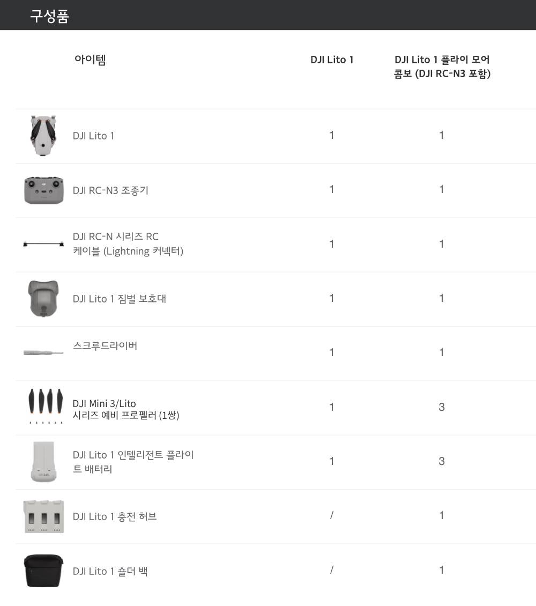
Task: Click the DJI Lito 1 숄더 백 label
Action: pyautogui.click(x=110, y=571)
